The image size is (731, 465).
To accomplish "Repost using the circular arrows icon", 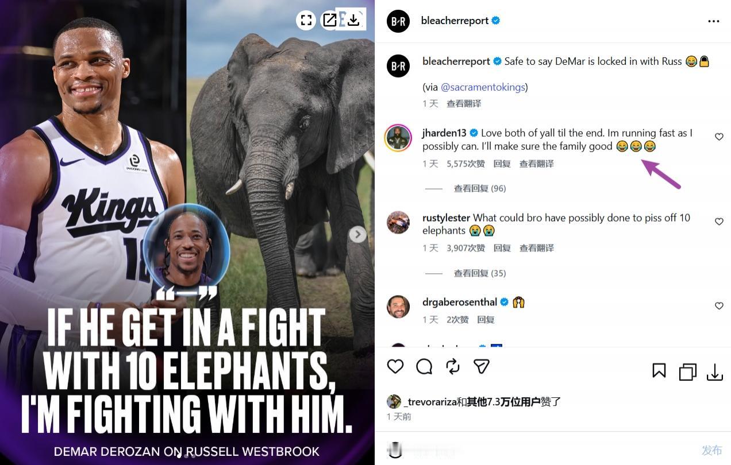I will point(453,367).
